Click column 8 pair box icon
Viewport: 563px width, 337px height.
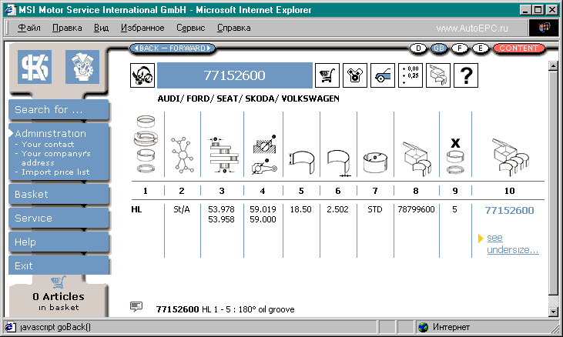417,158
